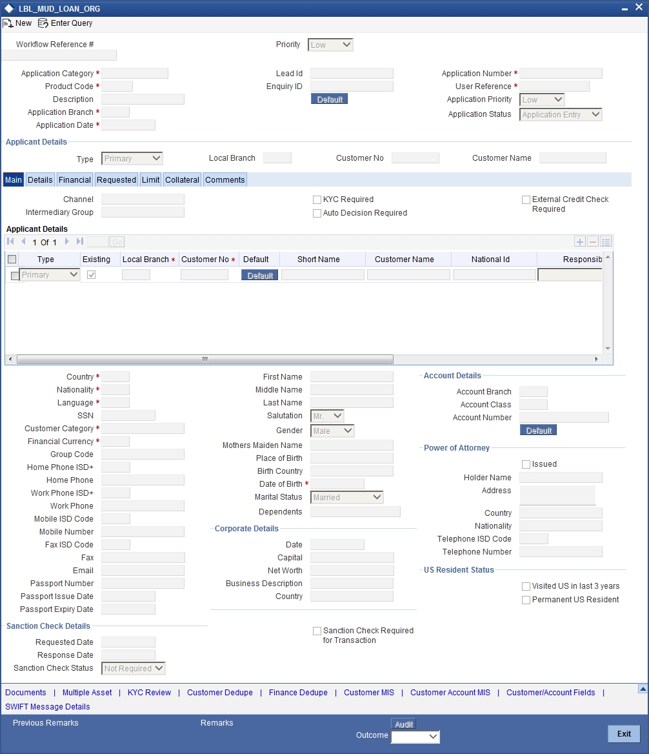Select the Primary applicant row checkbox
Viewport: 649px width, 754px height.
click(15, 276)
